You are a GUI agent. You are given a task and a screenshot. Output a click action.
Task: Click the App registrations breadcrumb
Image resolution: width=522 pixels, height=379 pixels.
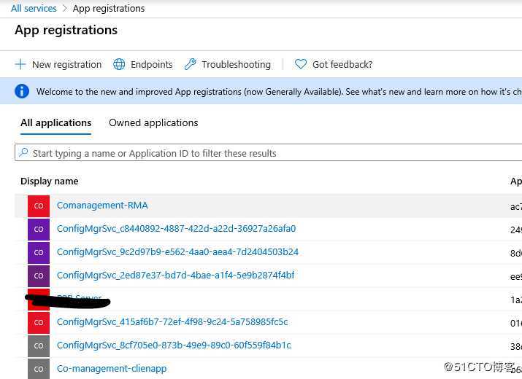tap(109, 8)
